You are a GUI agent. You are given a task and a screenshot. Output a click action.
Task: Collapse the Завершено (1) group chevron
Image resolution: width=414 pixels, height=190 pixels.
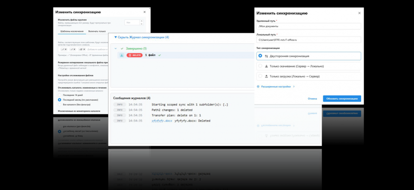click(x=115, y=49)
